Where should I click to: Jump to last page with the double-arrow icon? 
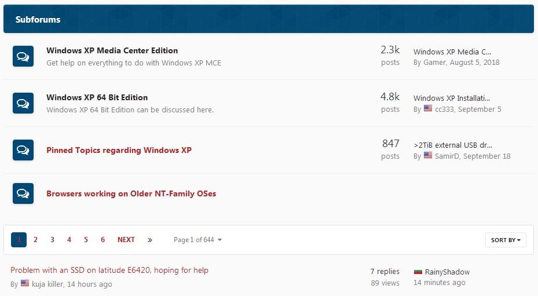[149, 240]
